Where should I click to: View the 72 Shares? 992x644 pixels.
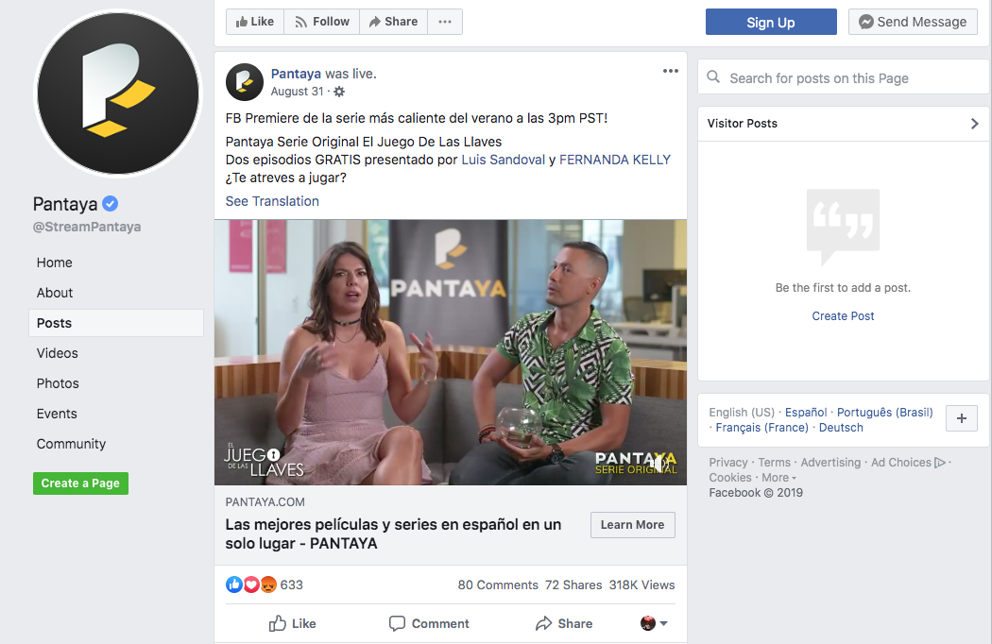coord(573,585)
